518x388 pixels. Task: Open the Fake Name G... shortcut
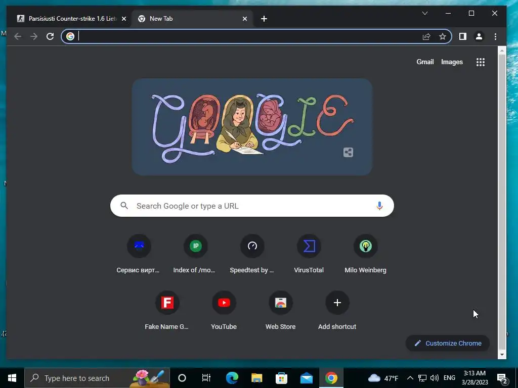point(167,311)
